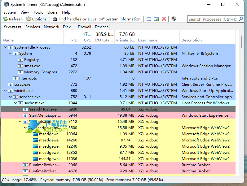This screenshot has width=247, height=186.
Task: Sort by the User name column header
Action: coord(158,37)
